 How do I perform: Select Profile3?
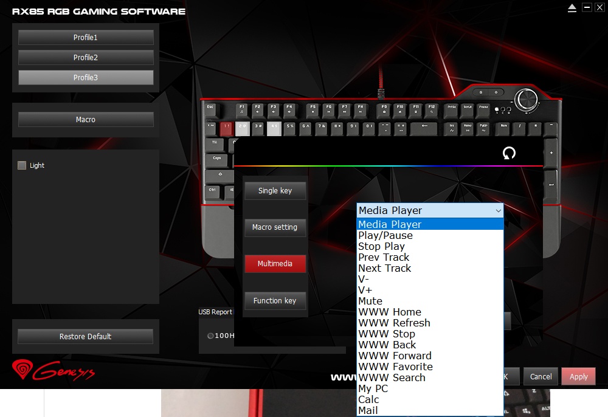(x=86, y=78)
